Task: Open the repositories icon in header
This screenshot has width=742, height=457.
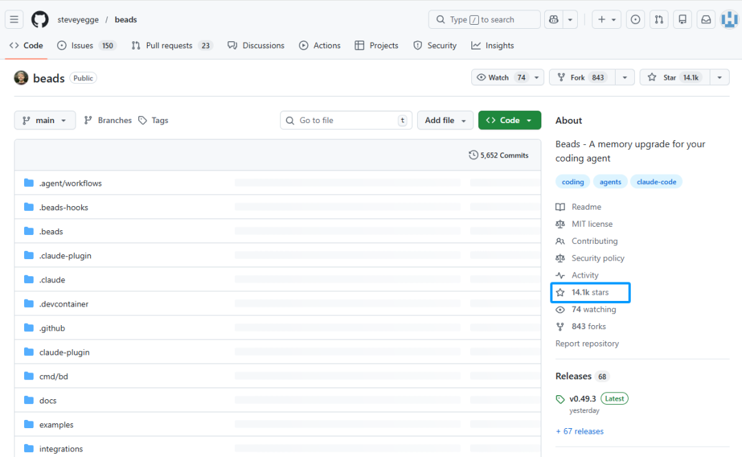Action: [682, 19]
